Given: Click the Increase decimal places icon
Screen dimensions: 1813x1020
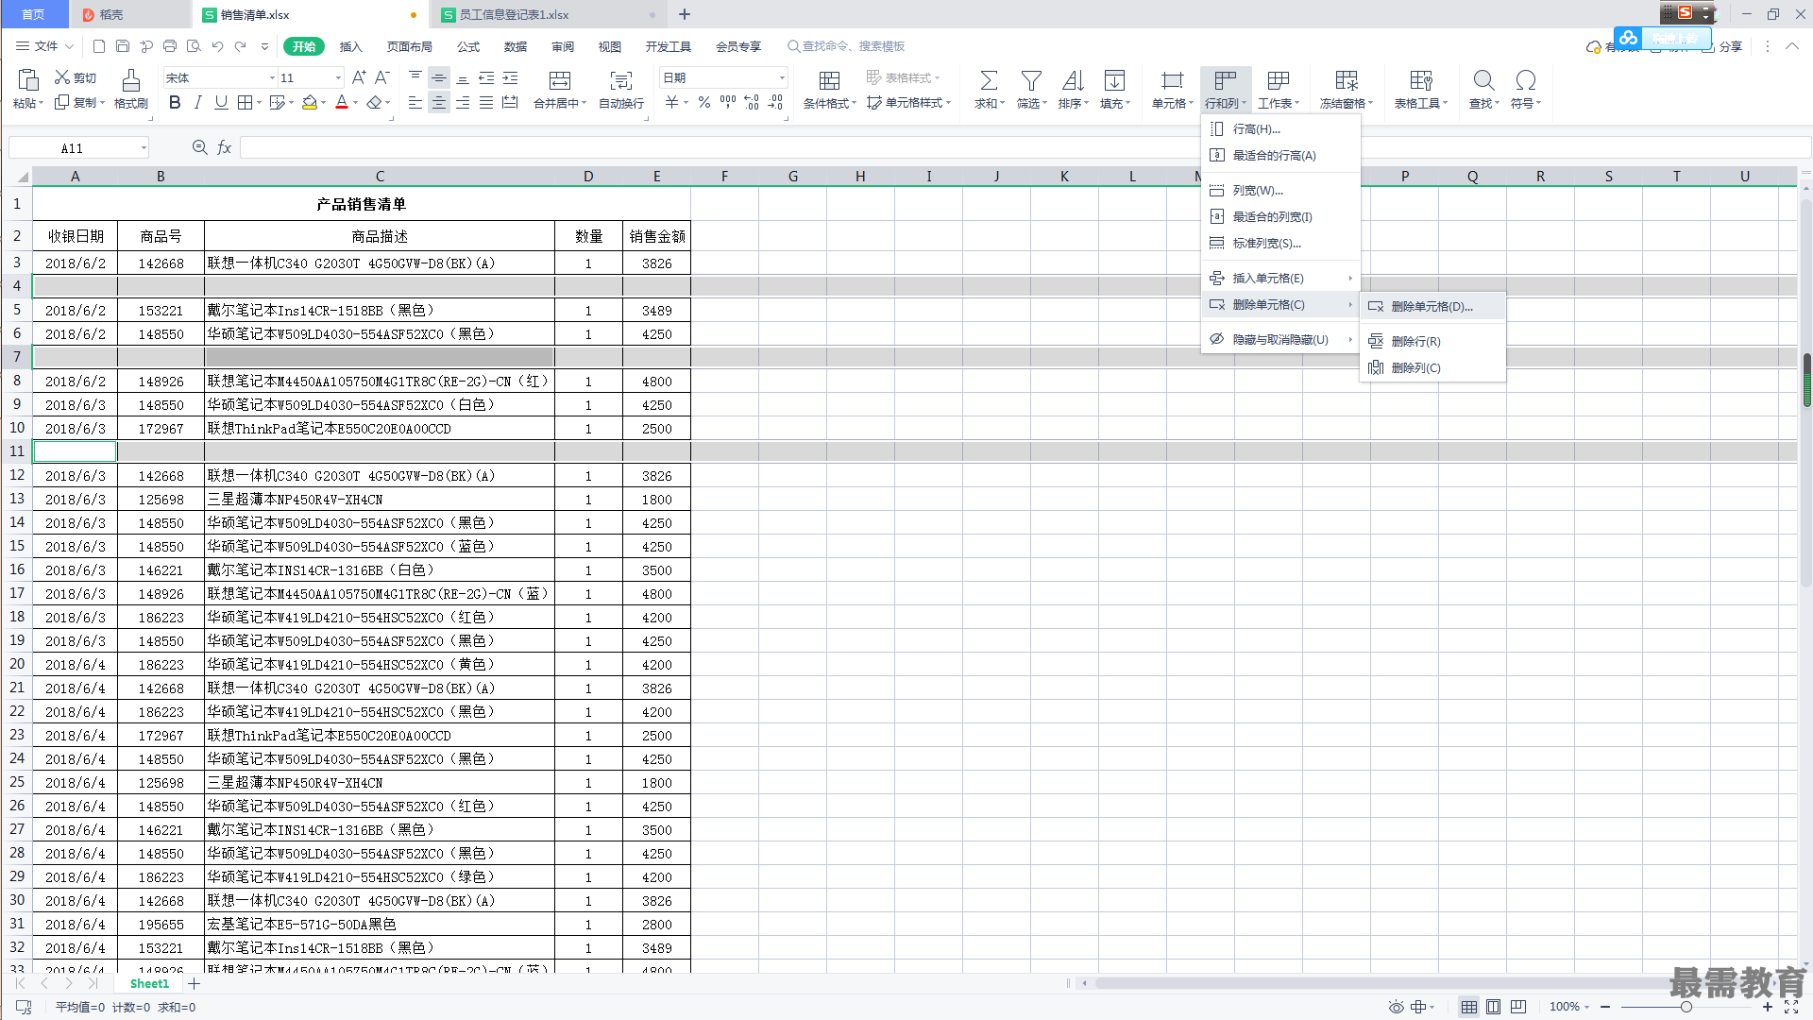Looking at the screenshot, I should point(752,102).
